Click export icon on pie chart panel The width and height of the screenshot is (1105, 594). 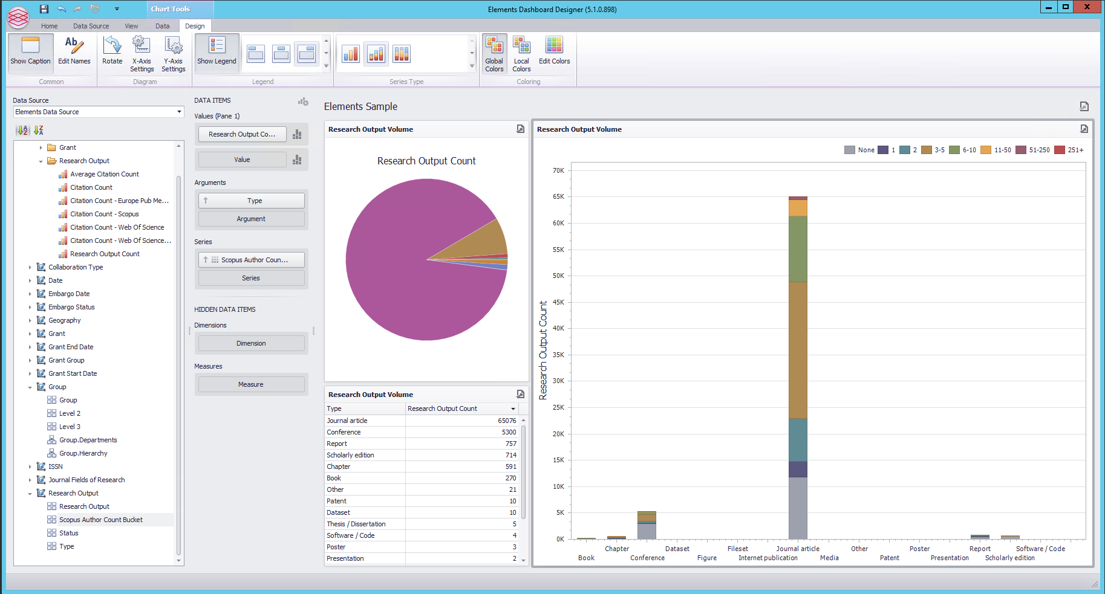click(x=520, y=129)
